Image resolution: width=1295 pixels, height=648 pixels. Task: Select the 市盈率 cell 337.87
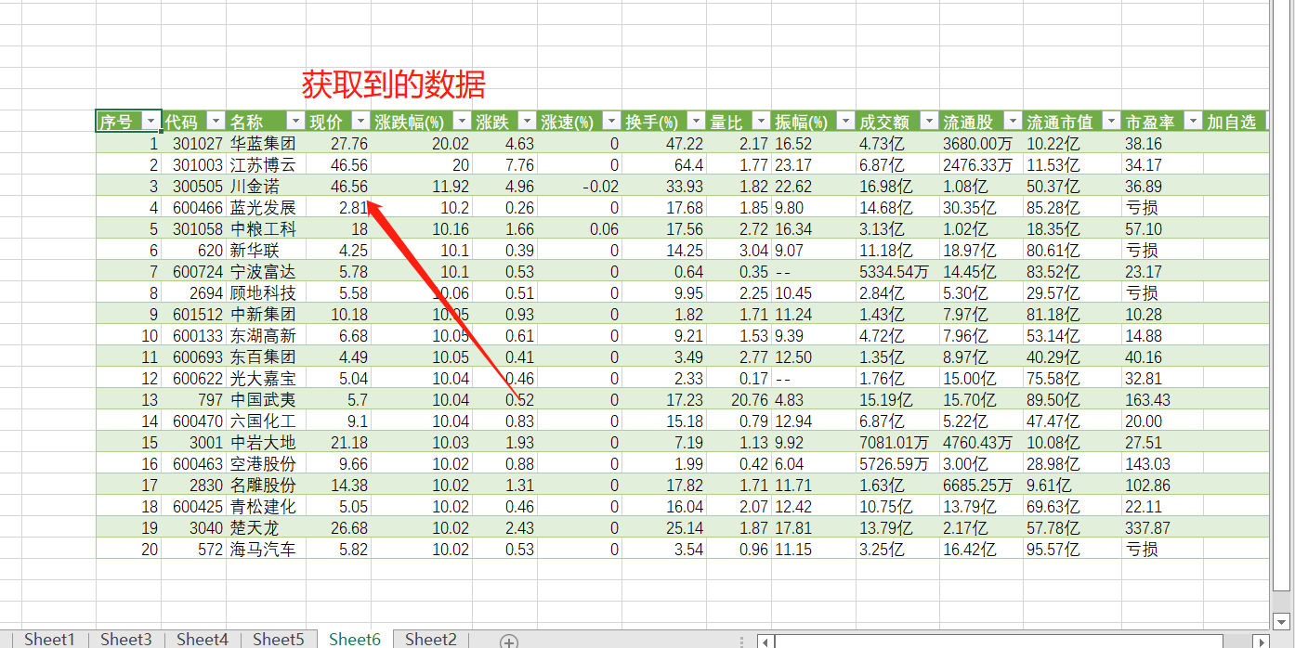point(1162,527)
